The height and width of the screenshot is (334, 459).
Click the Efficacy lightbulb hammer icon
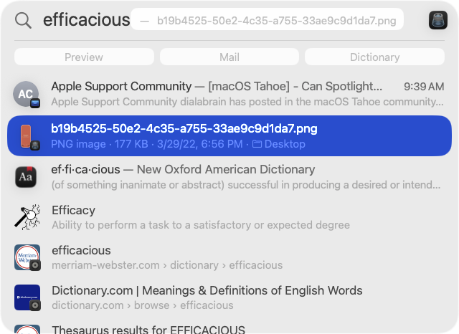(x=27, y=217)
